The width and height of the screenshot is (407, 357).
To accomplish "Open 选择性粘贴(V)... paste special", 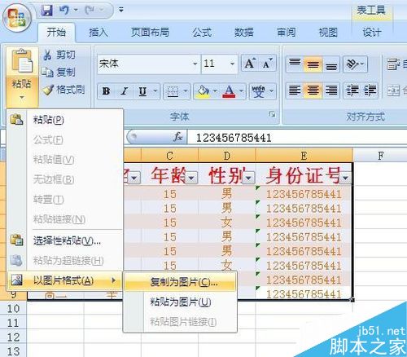I will (65, 240).
